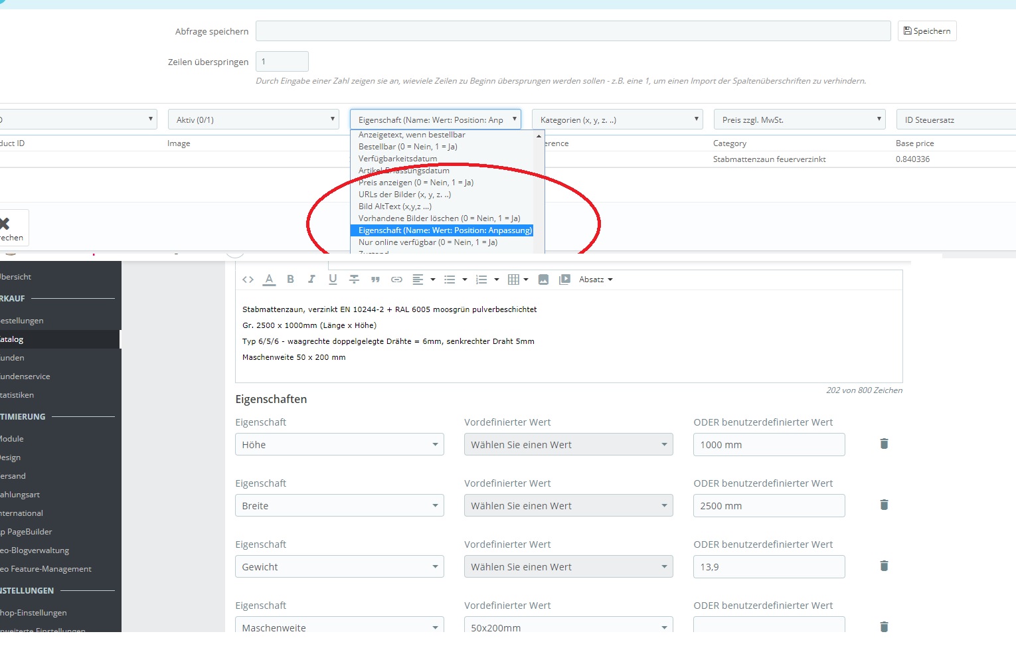This screenshot has width=1016, height=656.
Task: Open the Absatz paragraph format dropdown
Action: (596, 280)
